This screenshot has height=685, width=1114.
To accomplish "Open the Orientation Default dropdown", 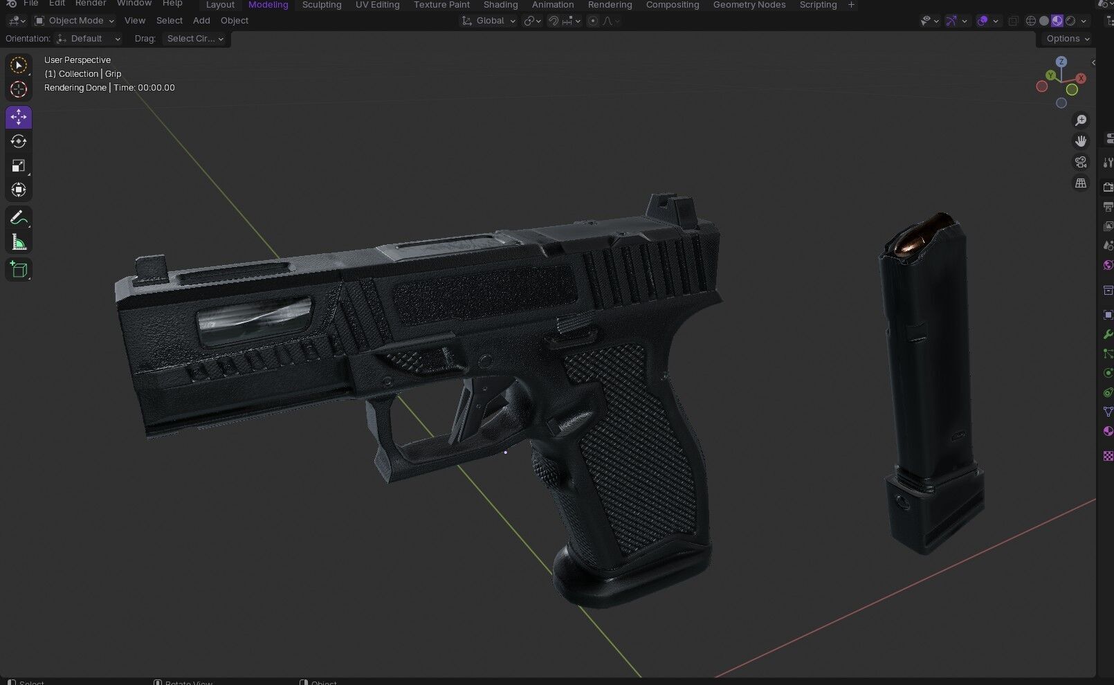I will pyautogui.click(x=89, y=39).
